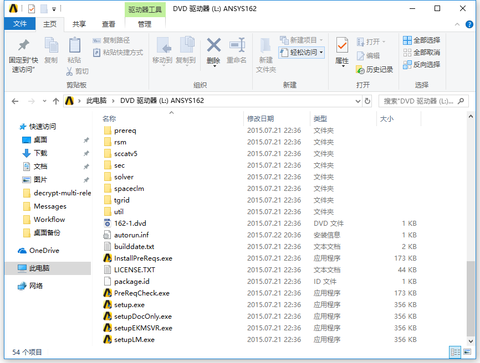Click the Help question mark icon
This screenshot has height=363, width=480.
(469, 24)
